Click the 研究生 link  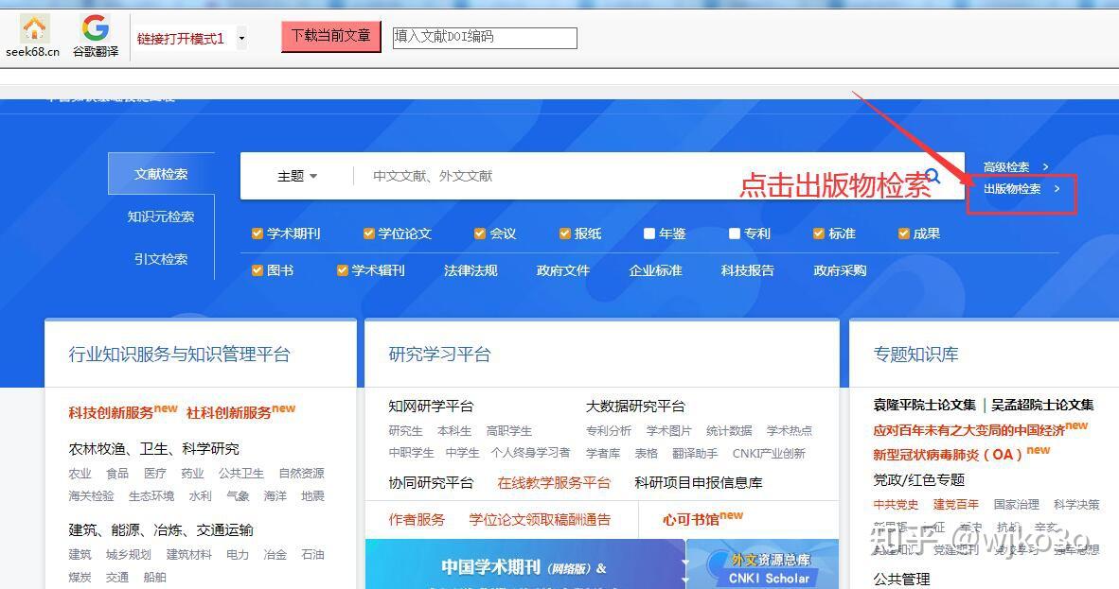tap(405, 431)
